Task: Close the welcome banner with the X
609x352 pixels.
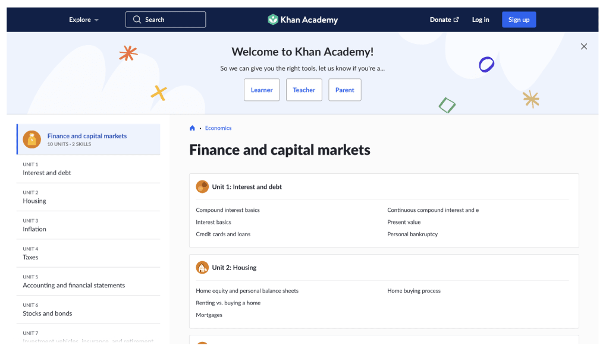Action: [584, 46]
